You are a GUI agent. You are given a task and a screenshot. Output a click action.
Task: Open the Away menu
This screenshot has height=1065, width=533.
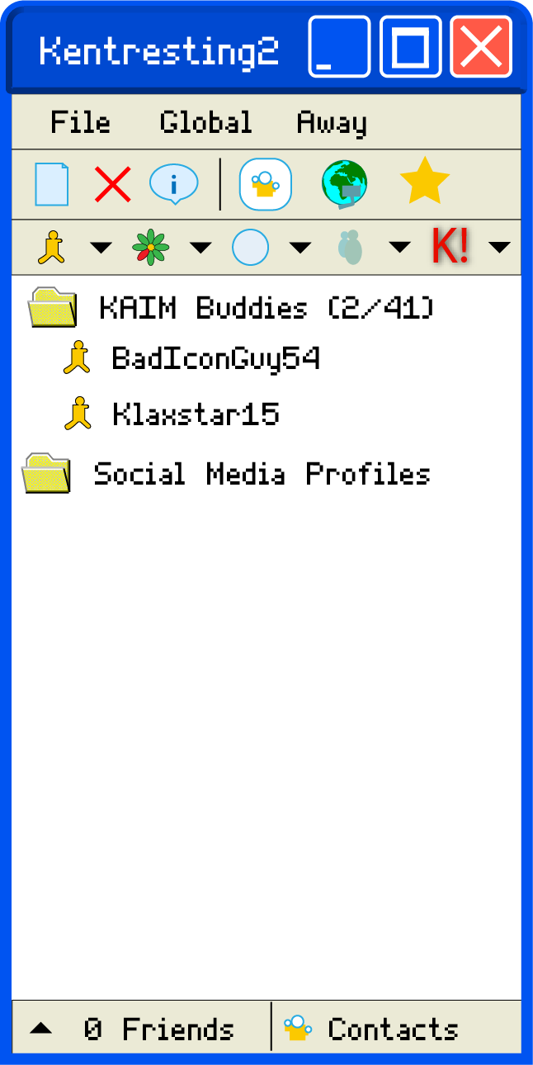332,122
